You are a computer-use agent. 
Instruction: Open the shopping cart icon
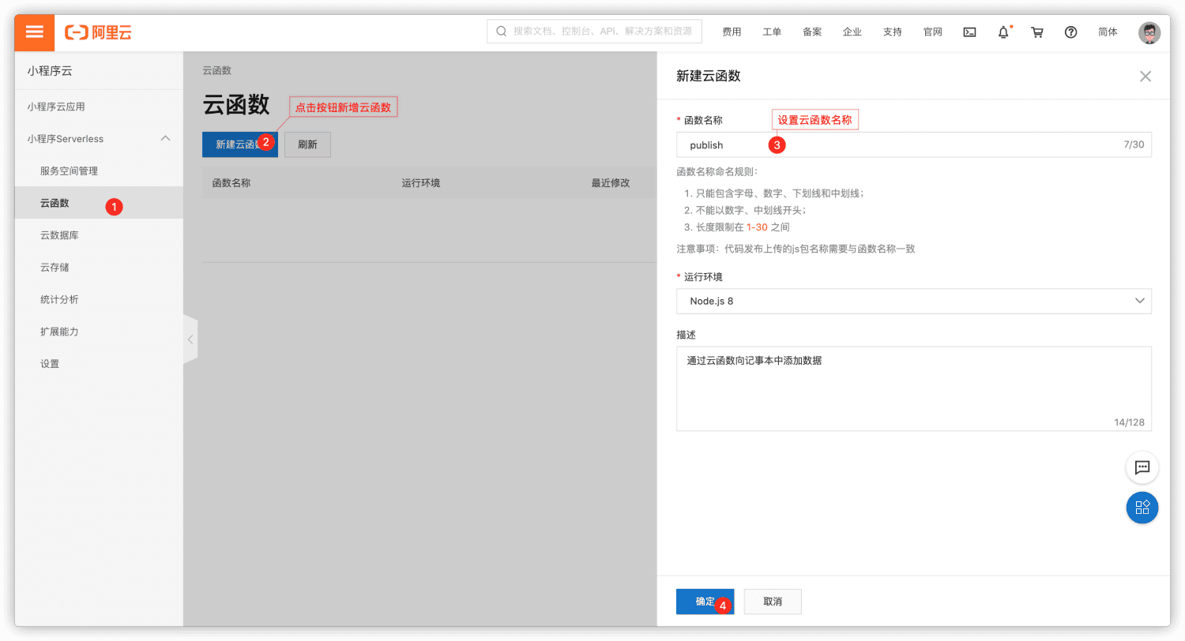point(1037,32)
